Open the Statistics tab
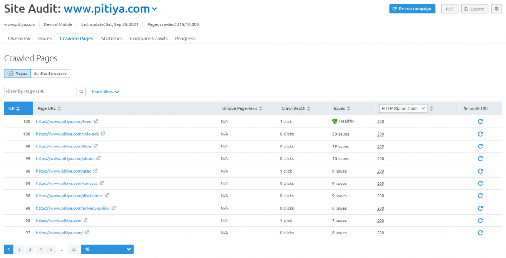The width and height of the screenshot is (506, 258). point(112,38)
